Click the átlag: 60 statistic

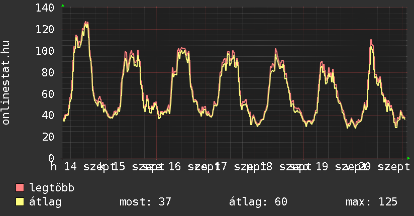[x=258, y=202]
